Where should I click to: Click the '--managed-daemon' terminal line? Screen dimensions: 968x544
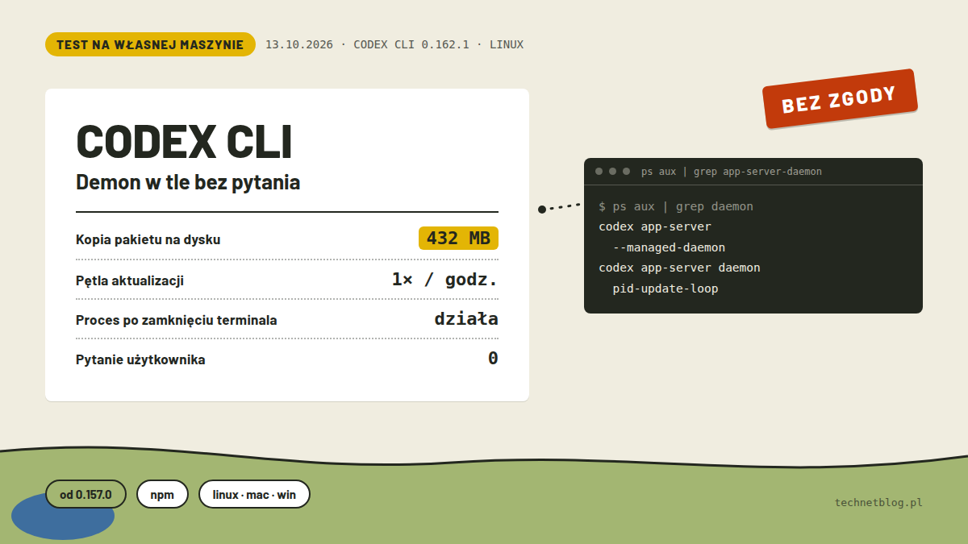669,247
